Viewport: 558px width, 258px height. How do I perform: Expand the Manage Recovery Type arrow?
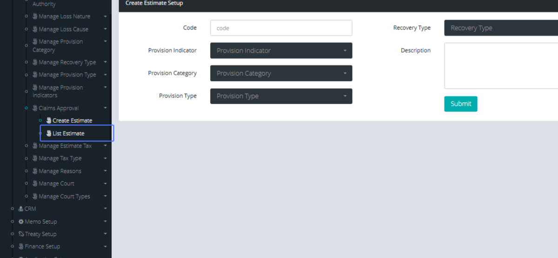click(x=106, y=62)
